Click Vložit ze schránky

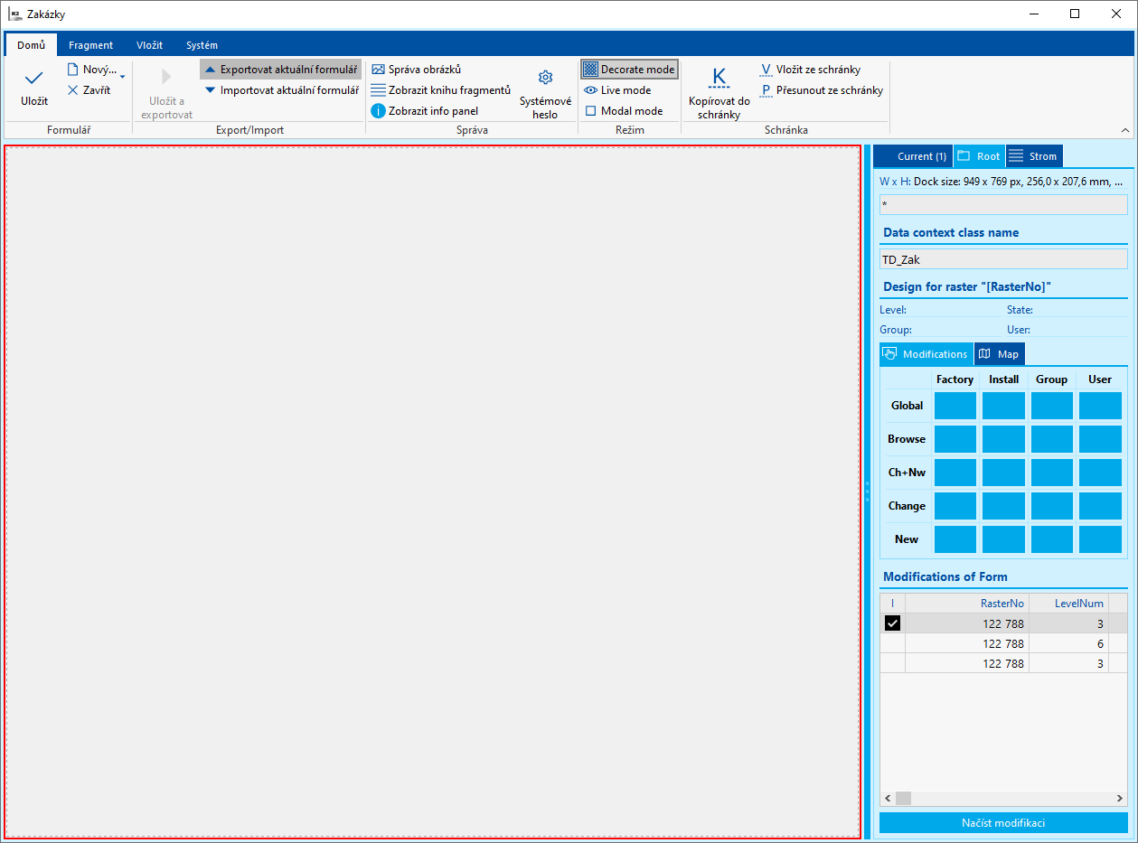pyautogui.click(x=810, y=70)
